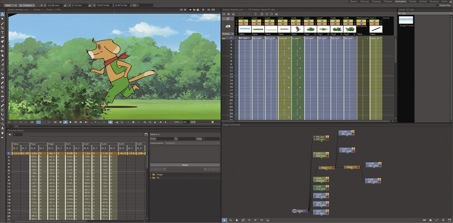Select the Type (T) tool

tap(2, 33)
